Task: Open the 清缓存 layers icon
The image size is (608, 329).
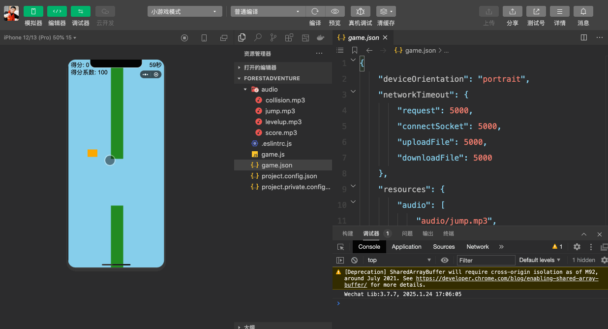Action: pyautogui.click(x=386, y=11)
